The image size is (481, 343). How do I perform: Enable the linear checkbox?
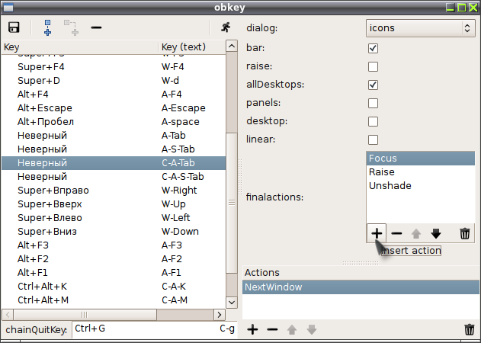pyautogui.click(x=373, y=139)
